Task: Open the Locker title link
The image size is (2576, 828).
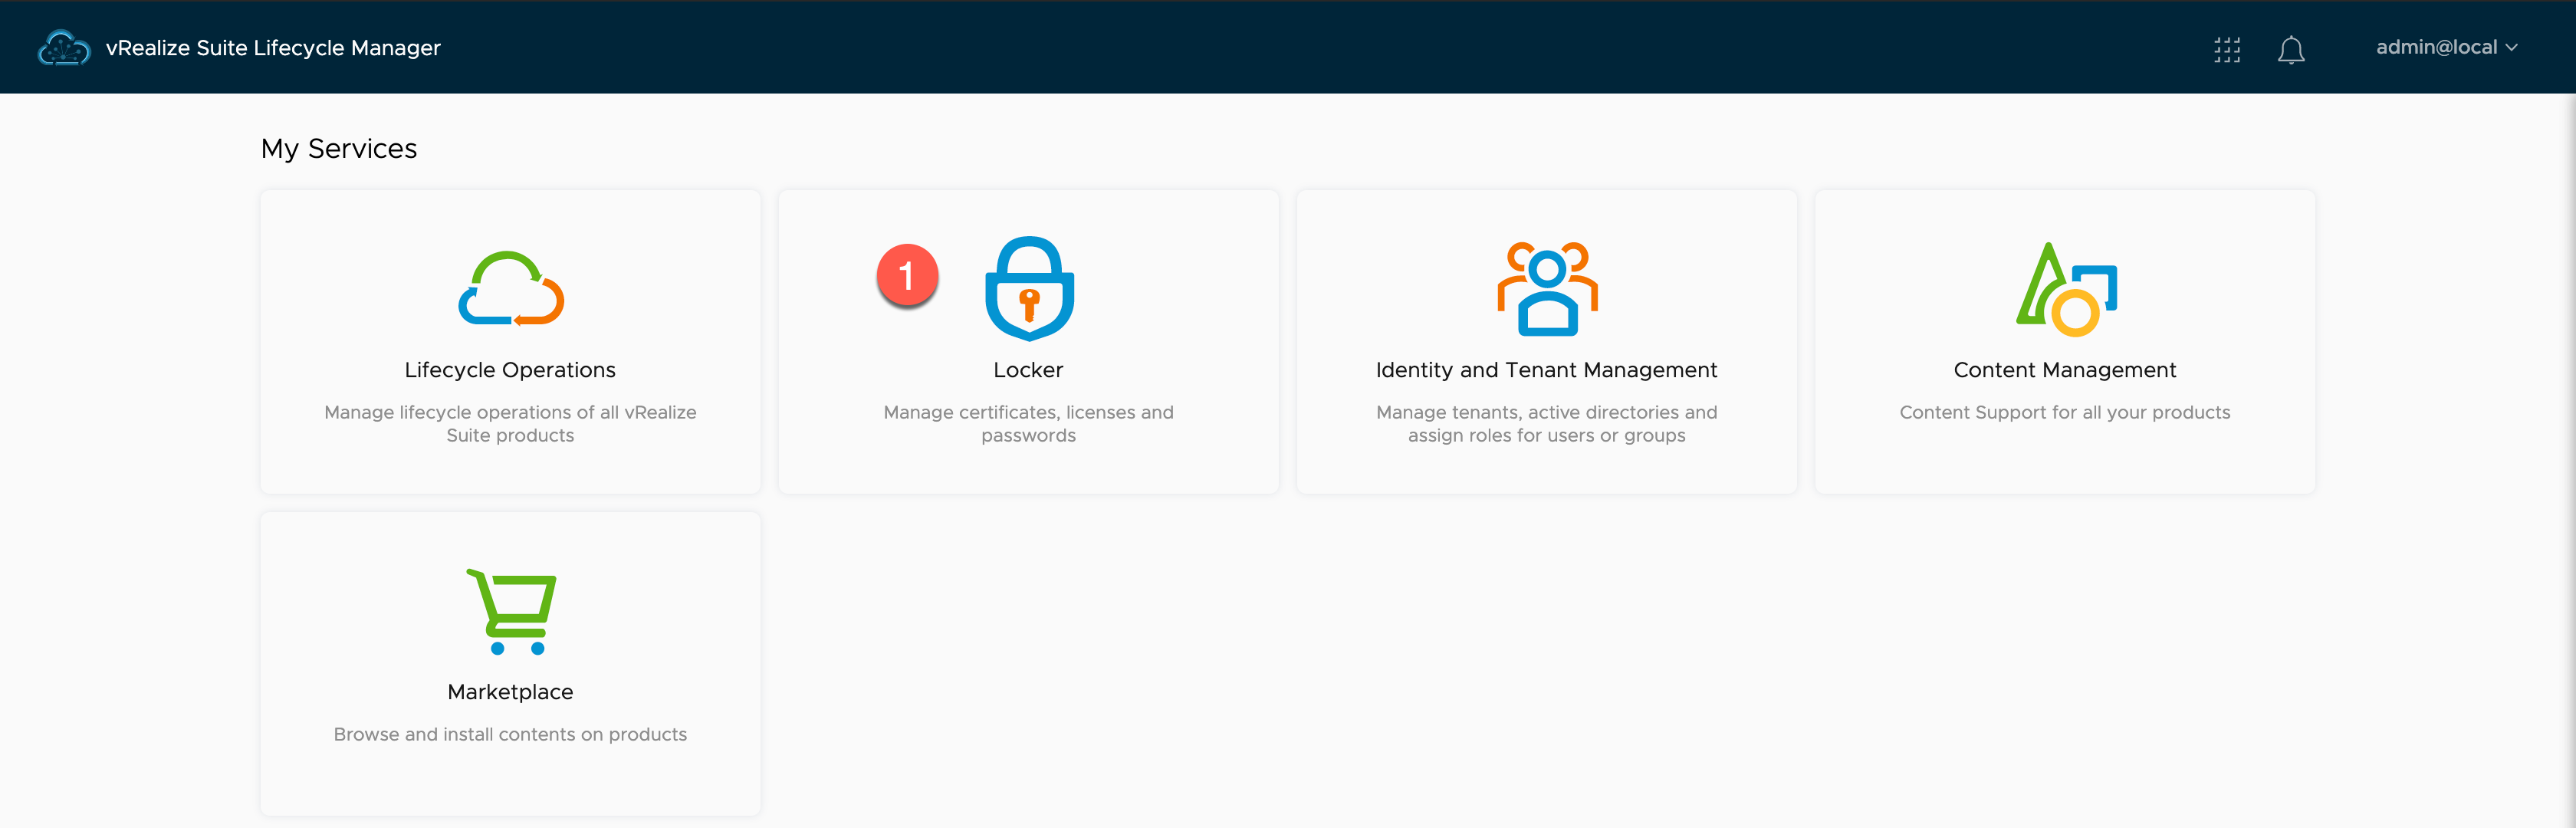Action: [x=1028, y=370]
